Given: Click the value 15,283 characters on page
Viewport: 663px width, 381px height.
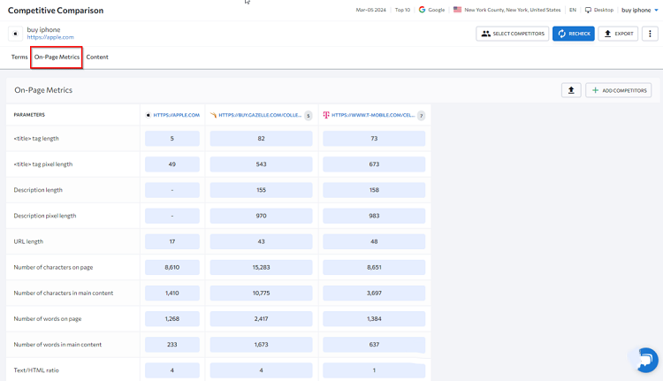Looking at the screenshot, I should tap(262, 267).
